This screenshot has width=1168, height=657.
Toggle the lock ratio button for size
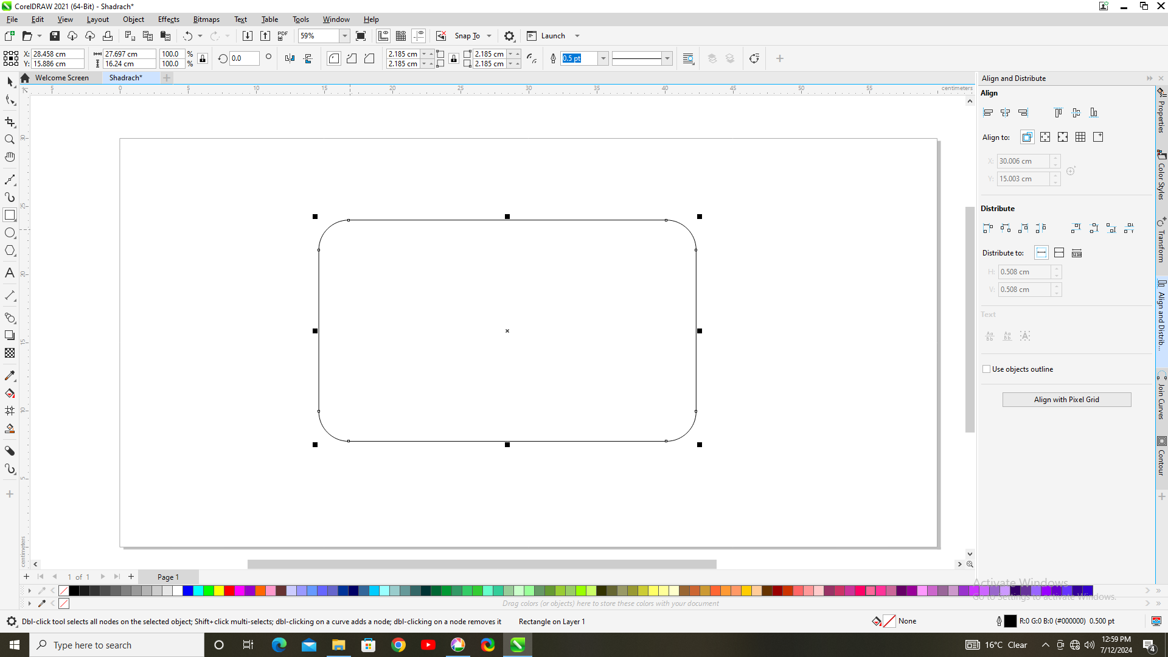coord(203,58)
